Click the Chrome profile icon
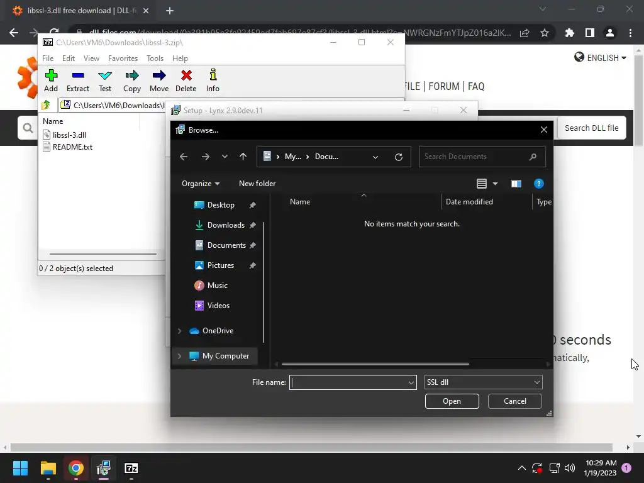Screen dimensions: 644x483 point(610,33)
